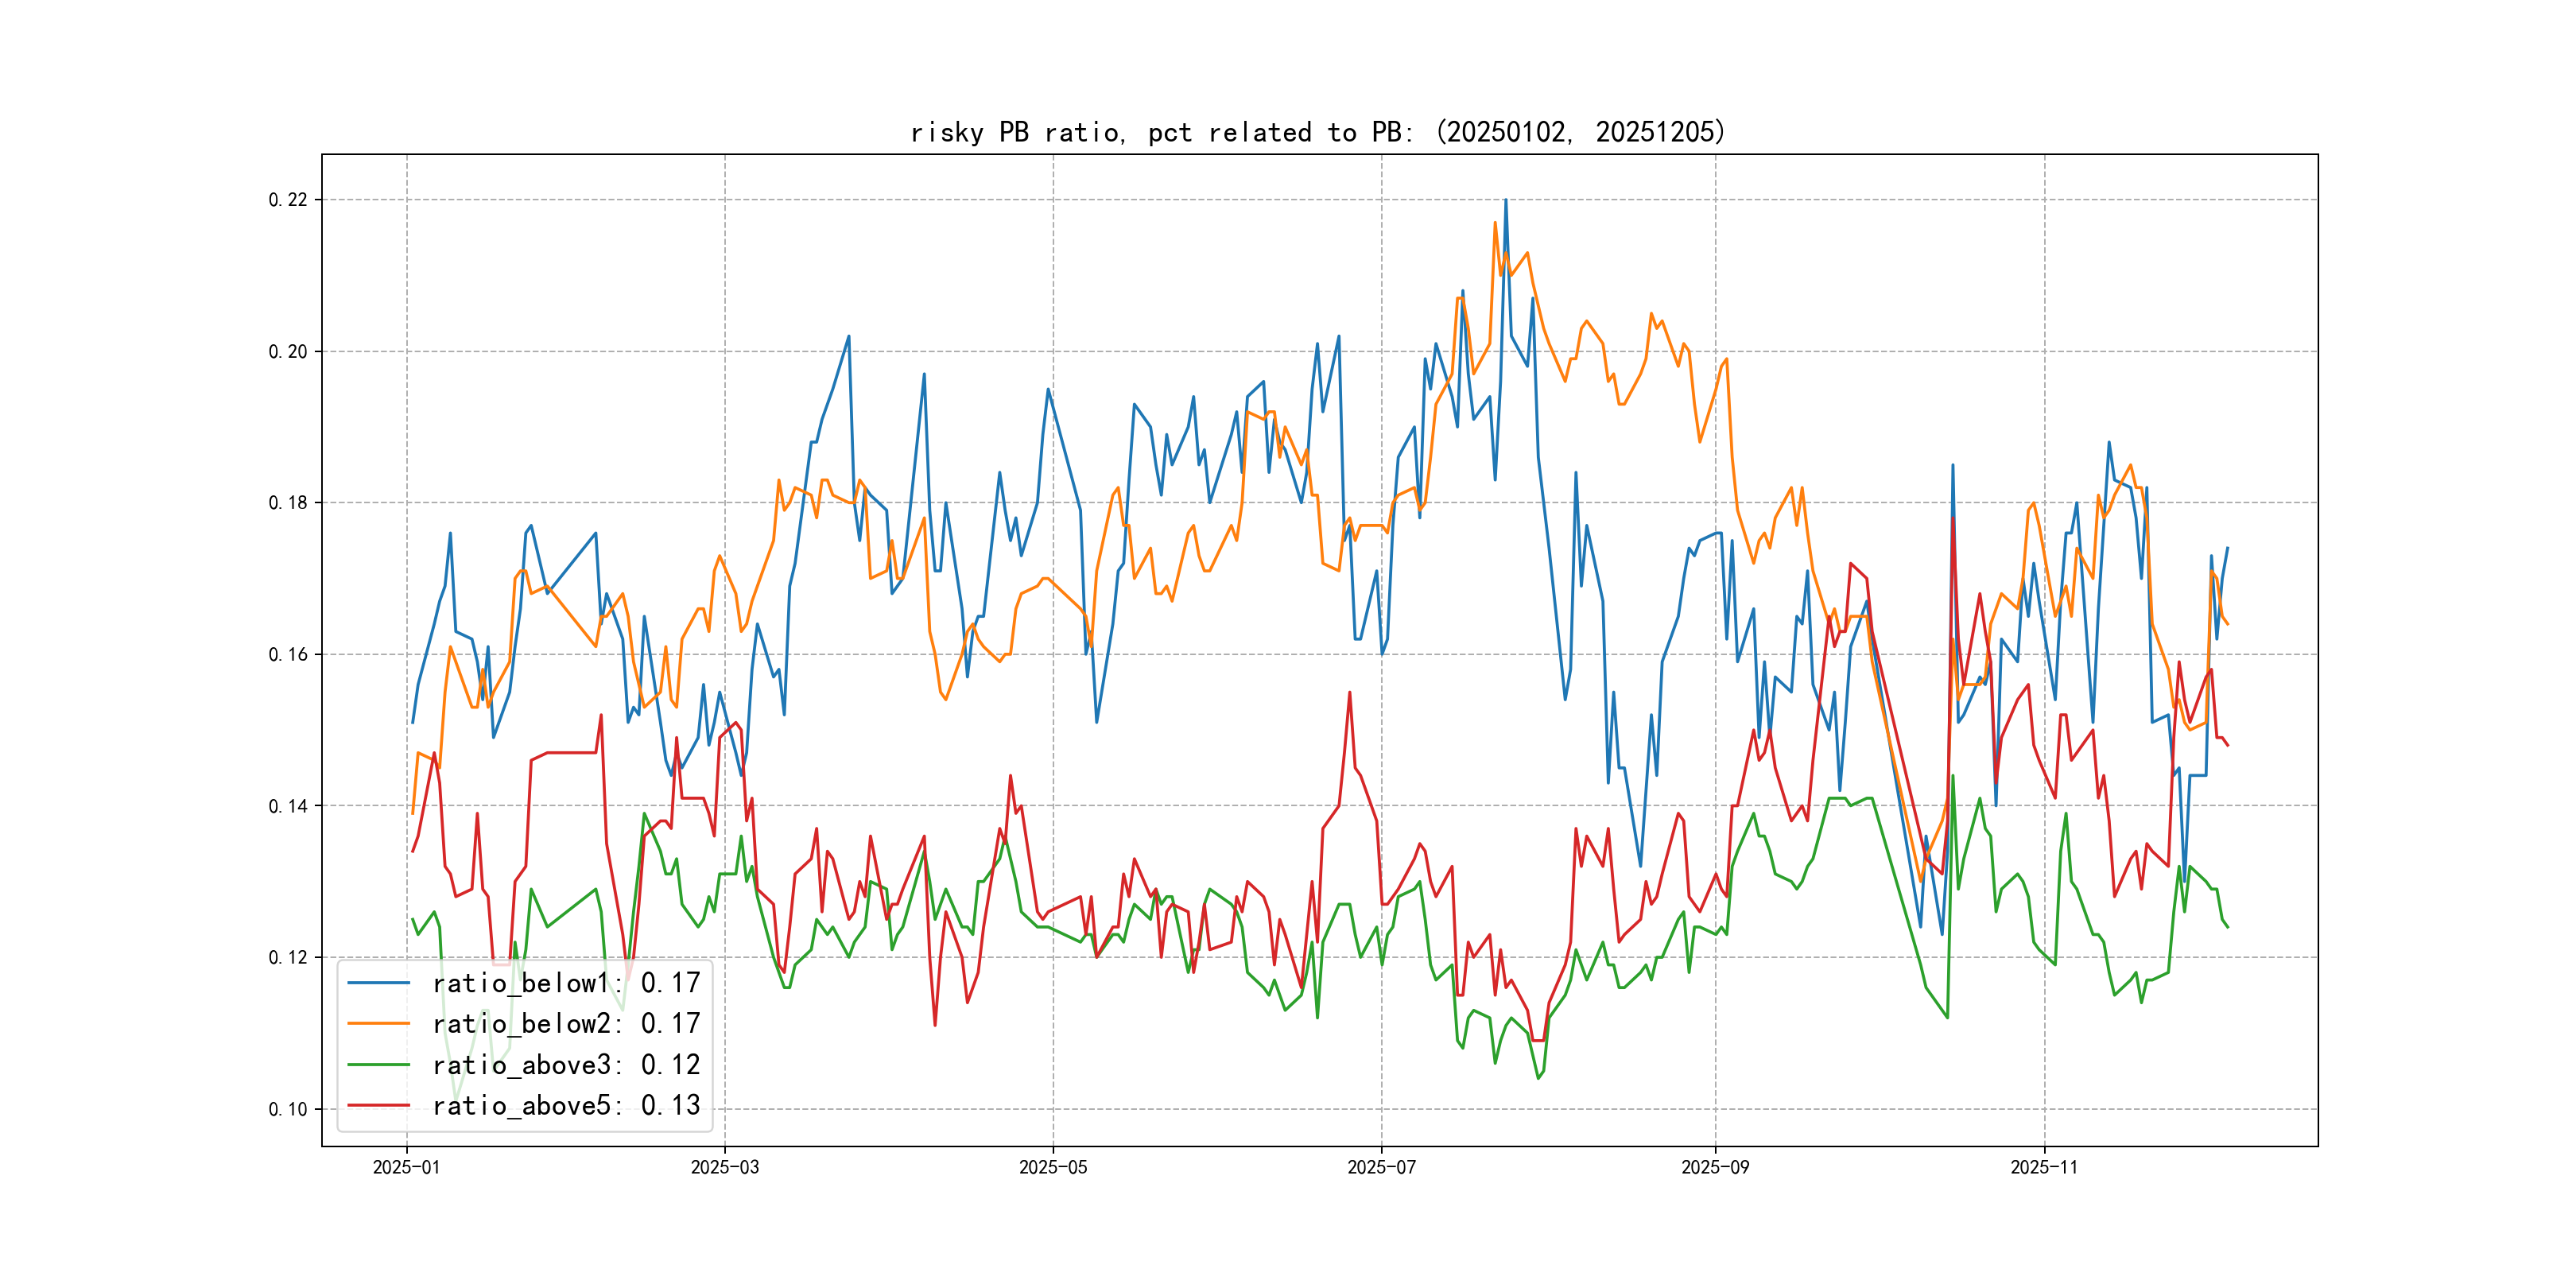
Task: Click the 2025-07 x-axis label
Action: (1381, 1167)
